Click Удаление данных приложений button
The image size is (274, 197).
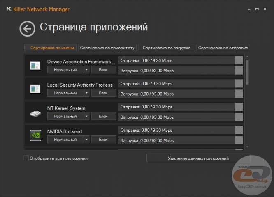[x=198, y=158]
